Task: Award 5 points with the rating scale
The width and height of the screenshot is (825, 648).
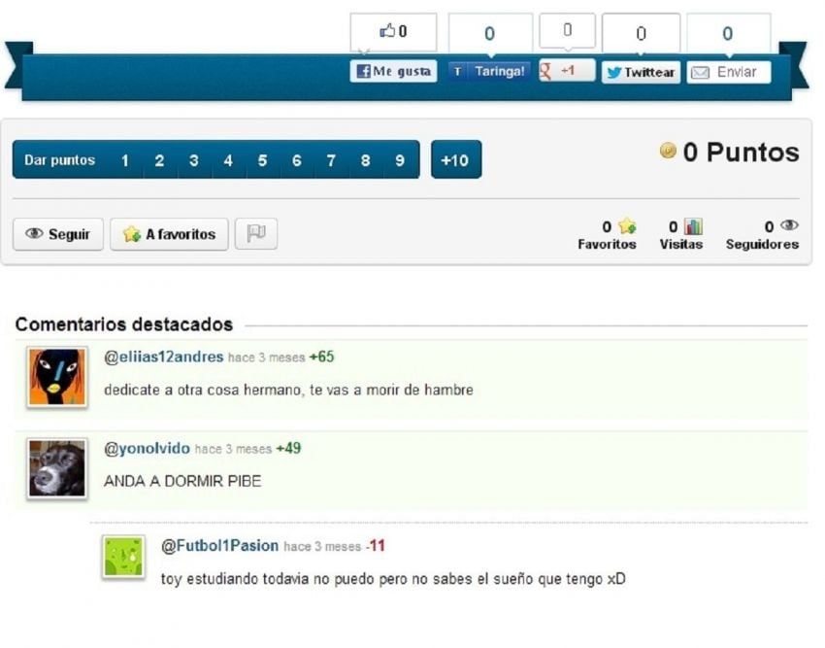Action: coord(262,159)
